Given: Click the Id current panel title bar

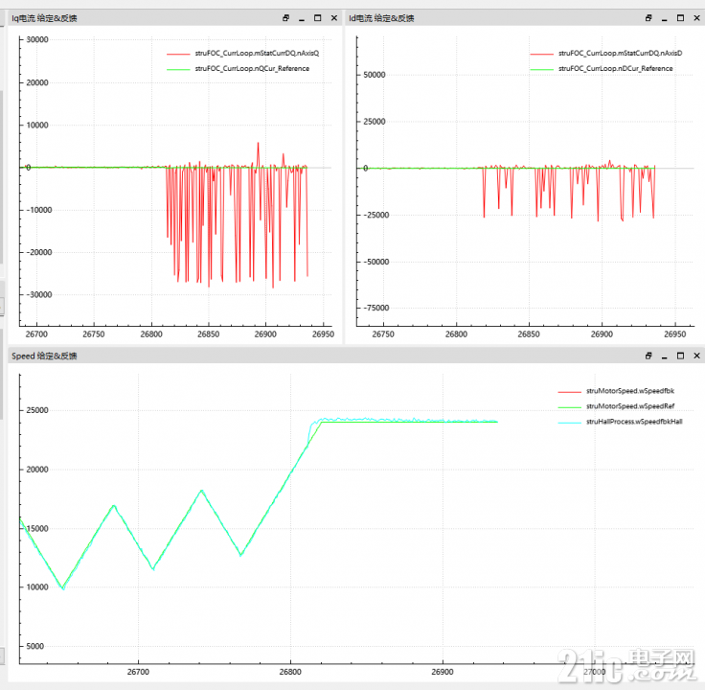Looking at the screenshot, I should (x=525, y=18).
